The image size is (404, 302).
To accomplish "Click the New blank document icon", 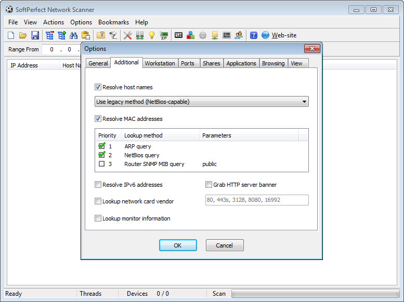I will (11, 35).
